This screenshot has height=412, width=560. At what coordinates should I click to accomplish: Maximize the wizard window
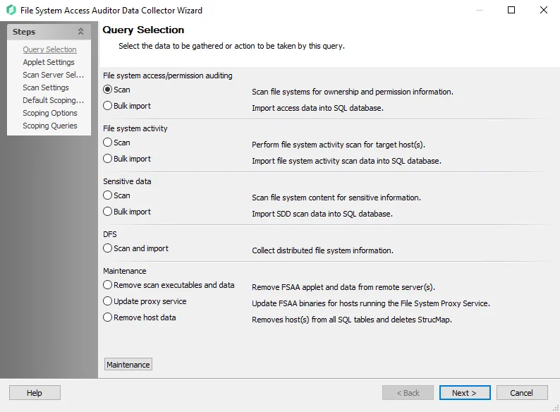pyautogui.click(x=511, y=10)
